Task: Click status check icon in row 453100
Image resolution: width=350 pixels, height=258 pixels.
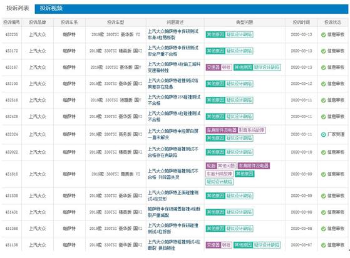Action: (x=324, y=84)
